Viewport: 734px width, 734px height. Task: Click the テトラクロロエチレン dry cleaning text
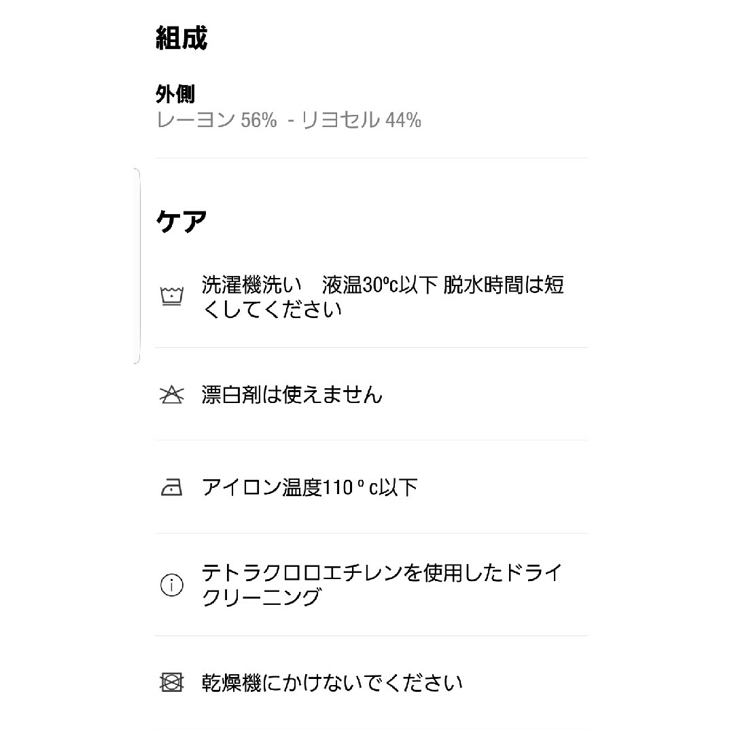pos(381,585)
